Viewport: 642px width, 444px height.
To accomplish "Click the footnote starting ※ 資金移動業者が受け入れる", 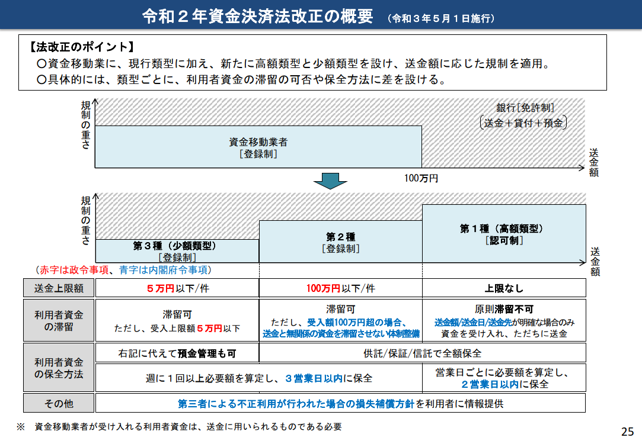I will (179, 427).
